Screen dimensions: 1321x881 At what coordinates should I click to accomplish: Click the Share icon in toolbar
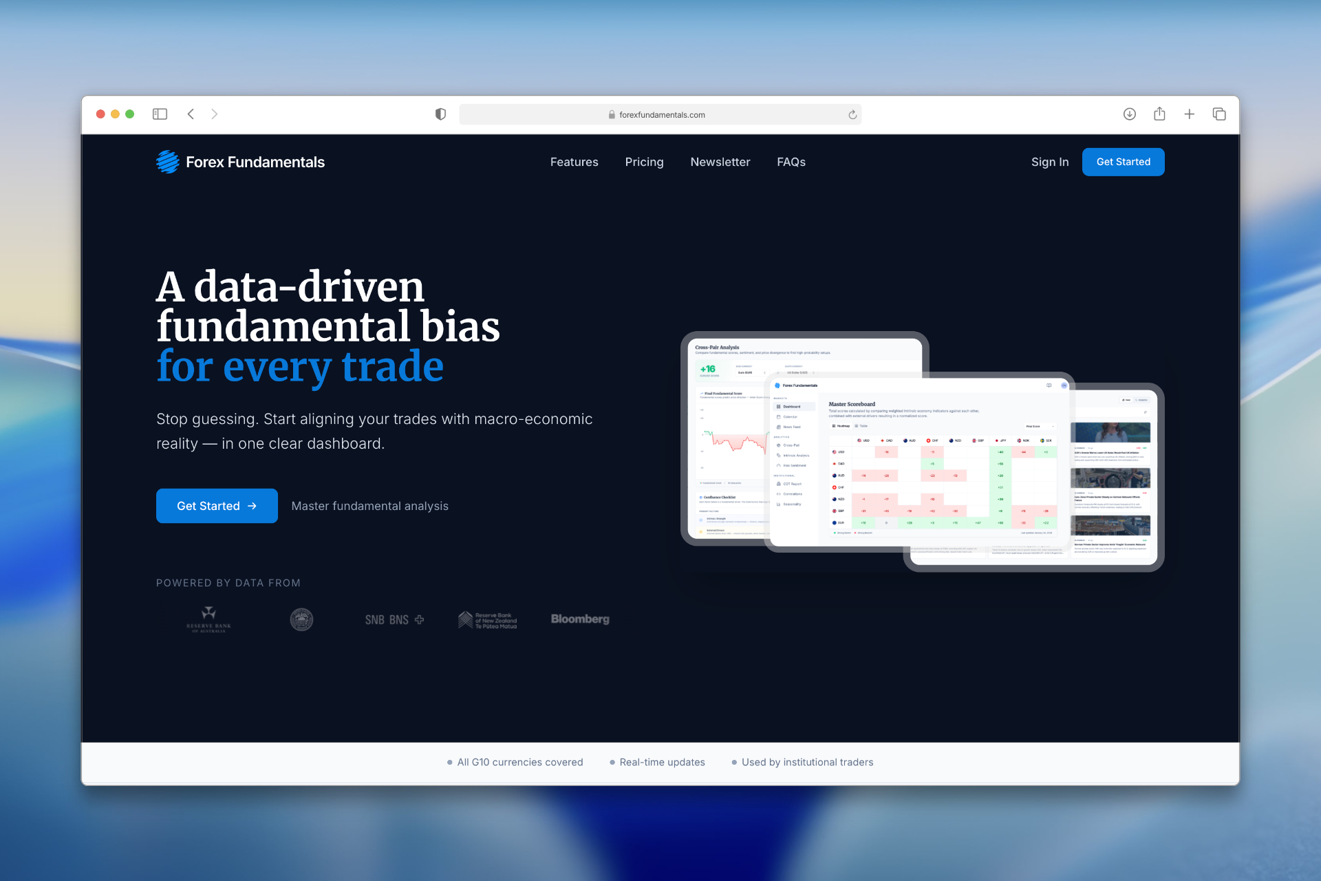(x=1159, y=114)
